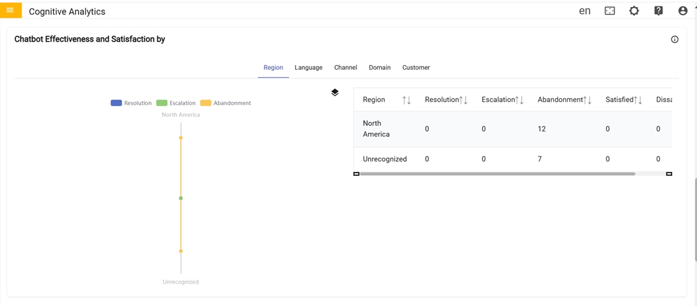The height and width of the screenshot is (306, 697).
Task: Click the info icon on chatbot card
Action: pos(674,40)
